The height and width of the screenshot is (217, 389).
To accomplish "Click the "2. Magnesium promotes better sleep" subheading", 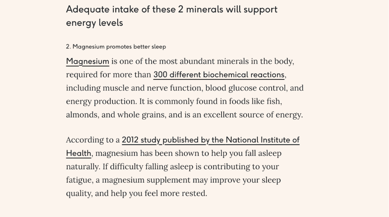I will click(x=116, y=47).
